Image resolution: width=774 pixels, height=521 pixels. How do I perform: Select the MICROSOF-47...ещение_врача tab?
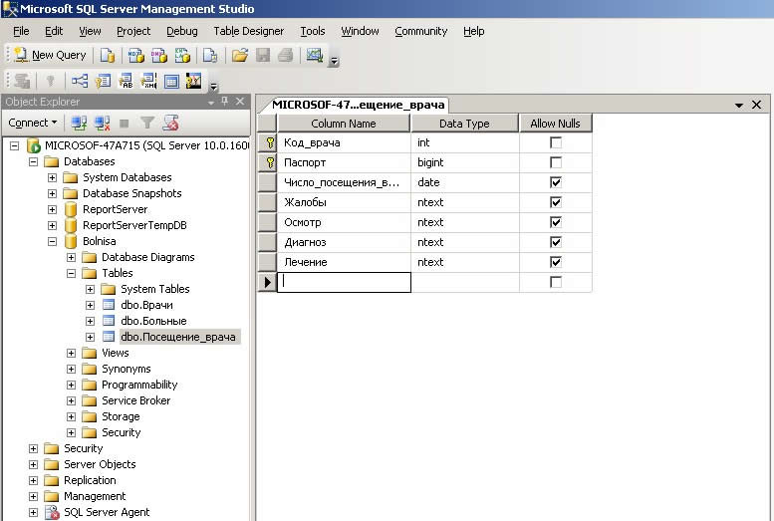coord(358,105)
